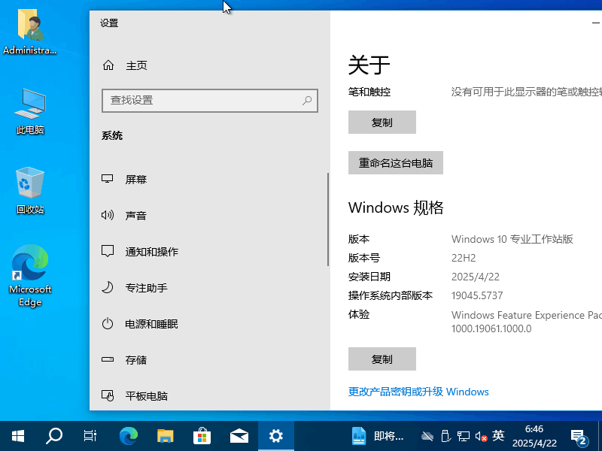This screenshot has height=451, width=602.
Task: Click the 19045.5737 build number
Action: [477, 295]
